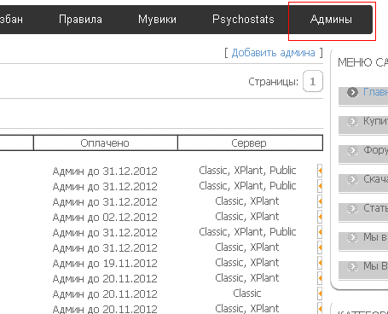Click the lone Classic server cell
Image resolution: width=388 pixels, height=314 pixels.
(x=247, y=294)
